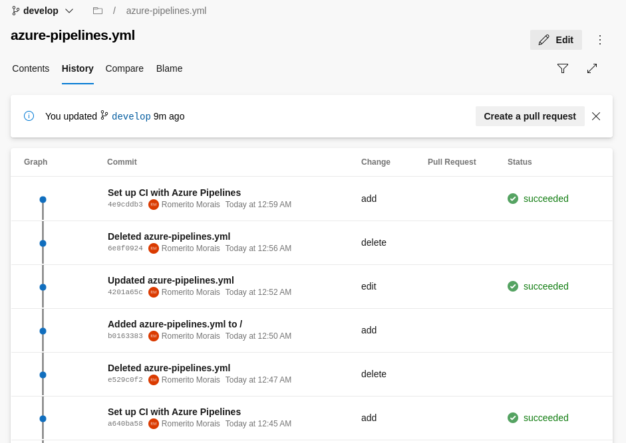Click the branch icon in the update banner
Image resolution: width=626 pixels, height=443 pixels.
pyautogui.click(x=104, y=116)
